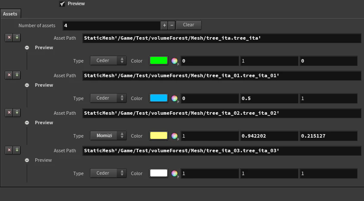Click the green color swatch

tap(159, 61)
